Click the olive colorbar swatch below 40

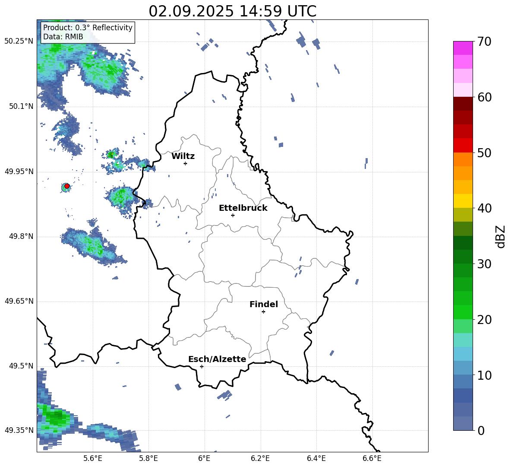pos(463,215)
